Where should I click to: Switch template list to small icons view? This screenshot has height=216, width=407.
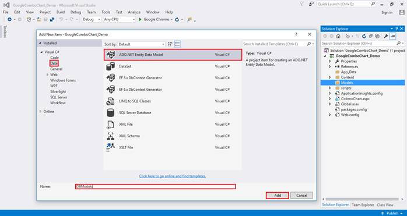tap(170, 44)
